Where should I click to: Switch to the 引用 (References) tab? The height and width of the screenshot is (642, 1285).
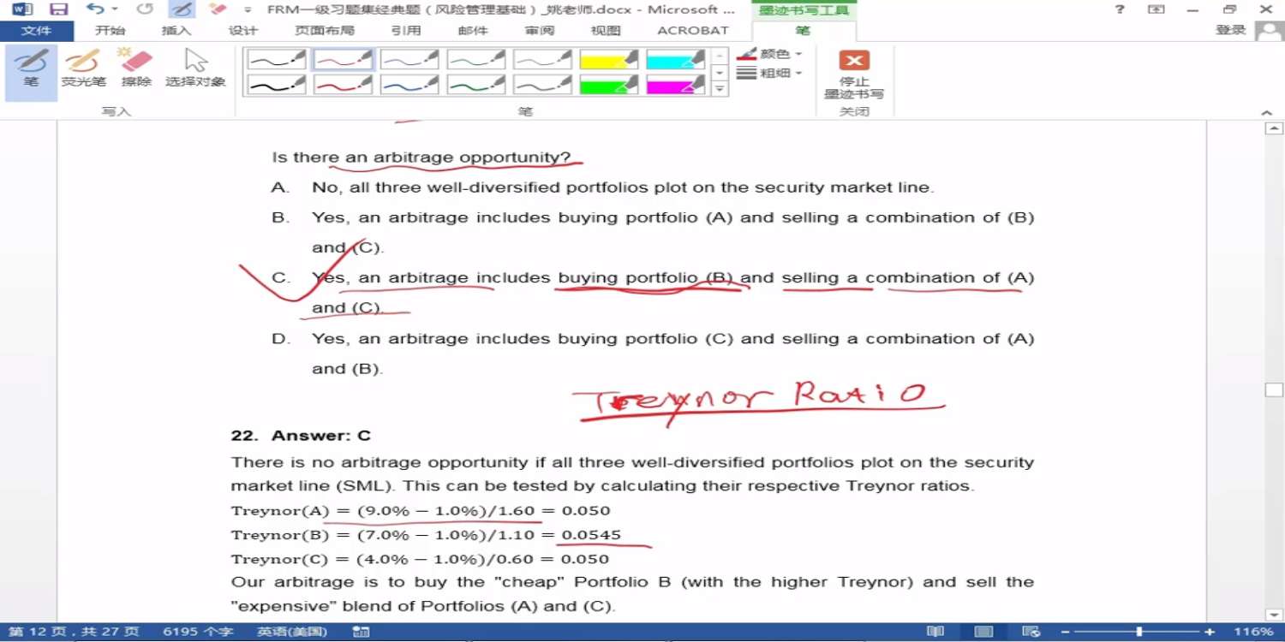[x=406, y=31]
